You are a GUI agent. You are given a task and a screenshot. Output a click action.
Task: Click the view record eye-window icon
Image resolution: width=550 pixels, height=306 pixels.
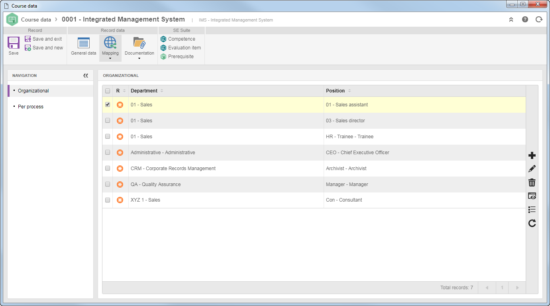pos(532,196)
